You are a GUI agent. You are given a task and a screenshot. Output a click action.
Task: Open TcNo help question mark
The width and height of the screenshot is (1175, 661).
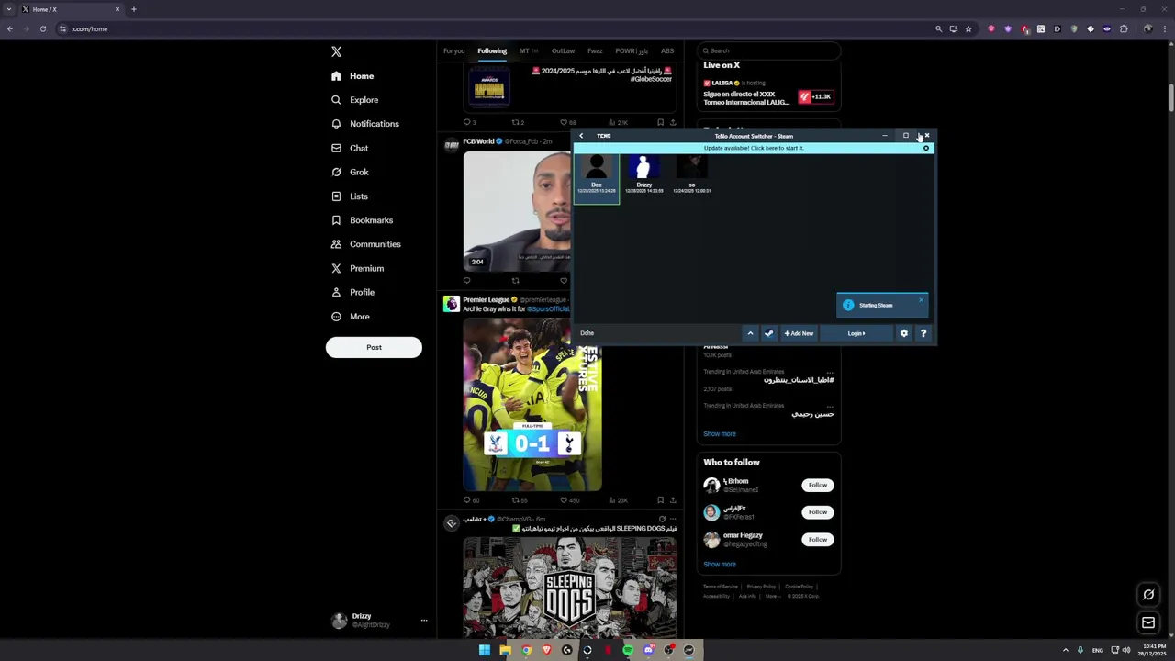tap(923, 333)
